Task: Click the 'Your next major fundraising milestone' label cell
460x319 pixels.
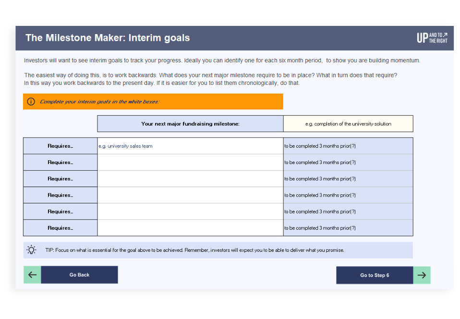Action: (x=190, y=124)
